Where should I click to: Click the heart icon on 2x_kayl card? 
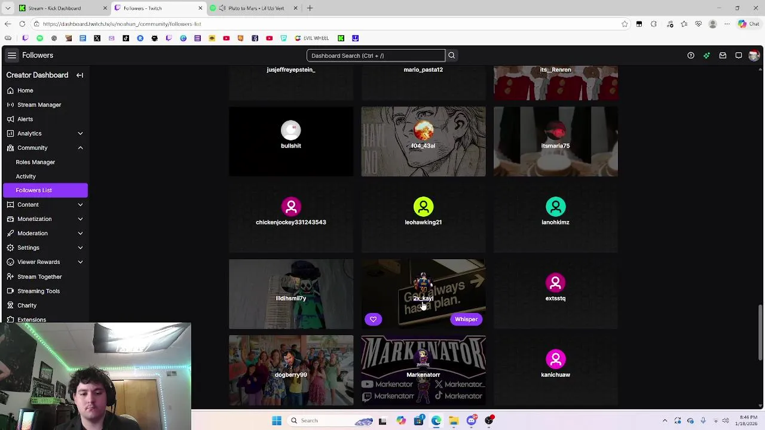point(373,320)
